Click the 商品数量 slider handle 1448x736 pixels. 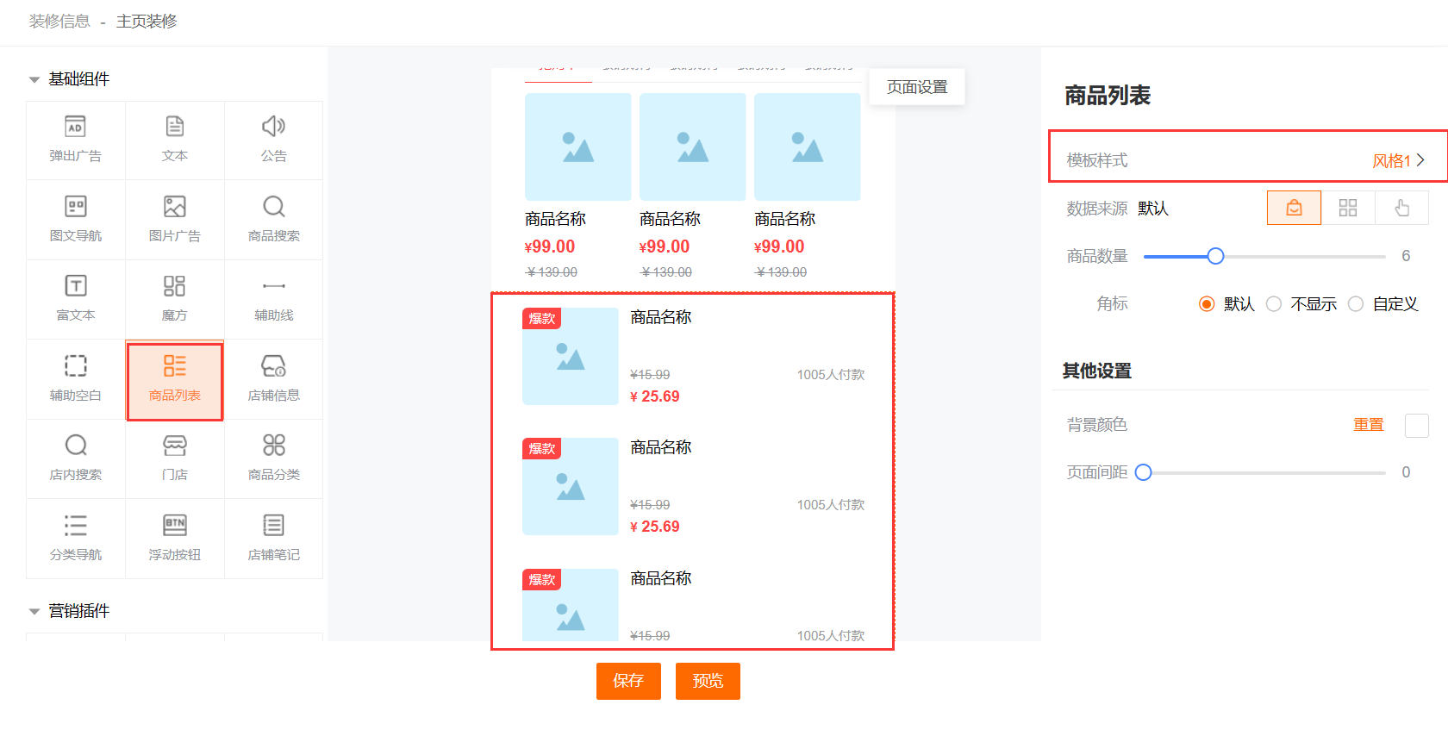coord(1215,256)
